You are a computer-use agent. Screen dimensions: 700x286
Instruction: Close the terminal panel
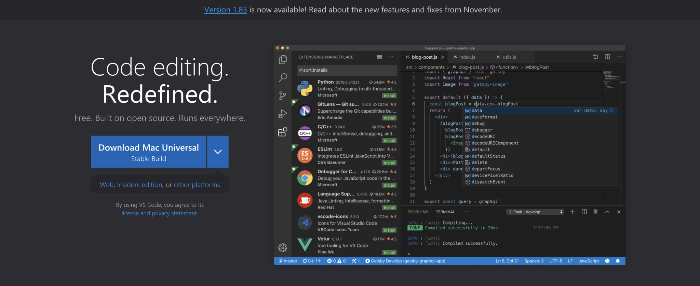click(x=619, y=212)
